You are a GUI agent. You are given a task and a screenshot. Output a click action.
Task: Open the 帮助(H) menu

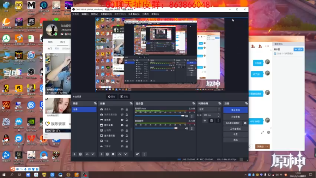pyautogui.click(x=155, y=14)
